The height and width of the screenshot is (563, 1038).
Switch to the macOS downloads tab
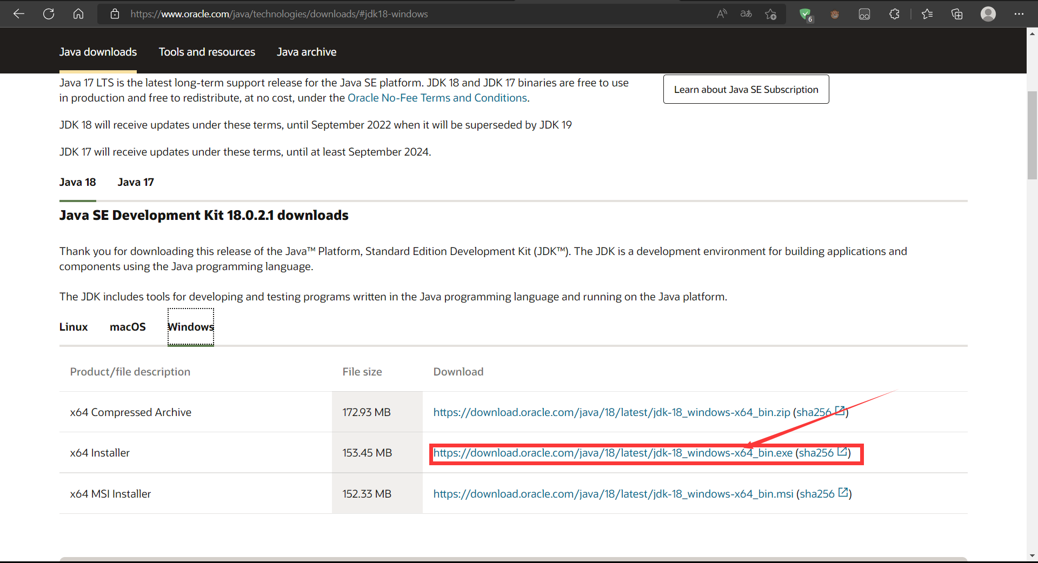[128, 327]
